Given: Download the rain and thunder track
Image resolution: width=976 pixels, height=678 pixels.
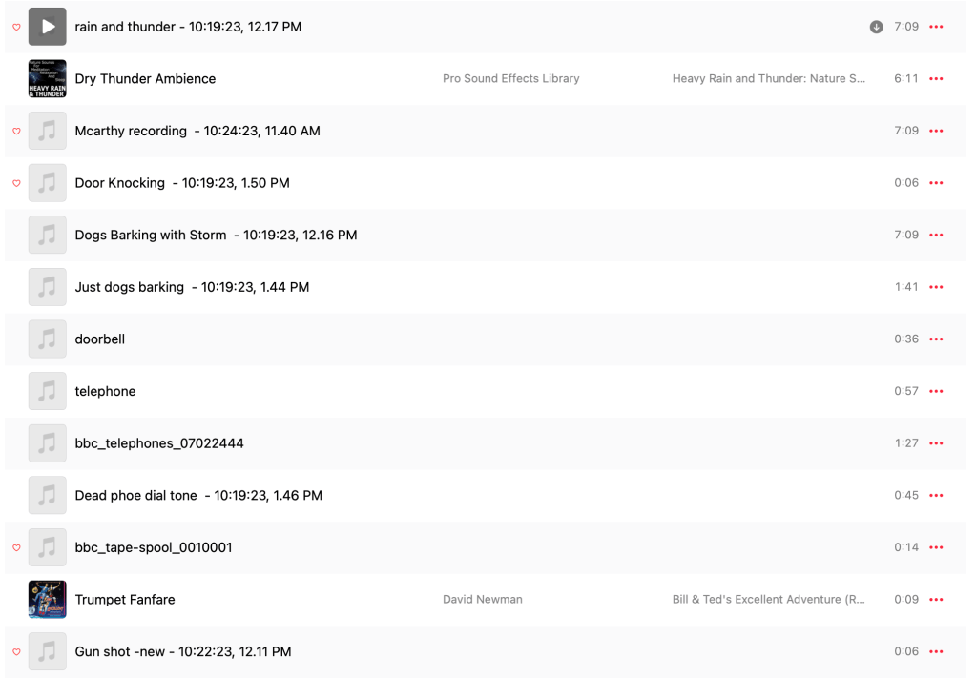Looking at the screenshot, I should click(x=876, y=27).
